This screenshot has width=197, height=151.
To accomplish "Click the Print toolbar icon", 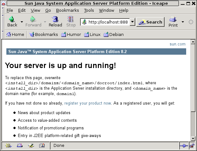I will tap(173, 22).
